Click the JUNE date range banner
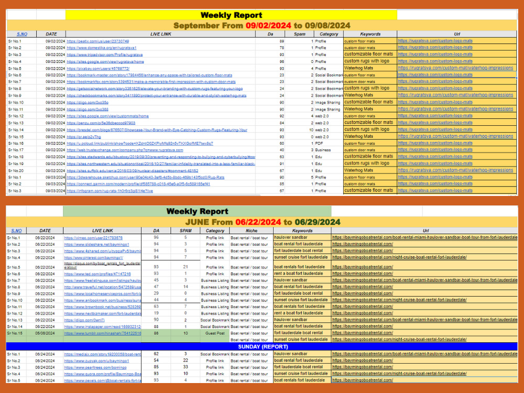The width and height of the screenshot is (524, 393). [261, 222]
